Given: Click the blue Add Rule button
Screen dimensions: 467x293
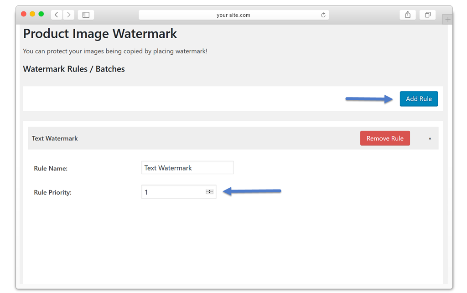Looking at the screenshot, I should pyautogui.click(x=419, y=99).
